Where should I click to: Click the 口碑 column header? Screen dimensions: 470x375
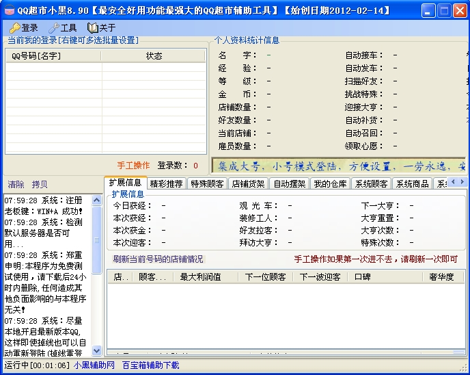point(385,277)
